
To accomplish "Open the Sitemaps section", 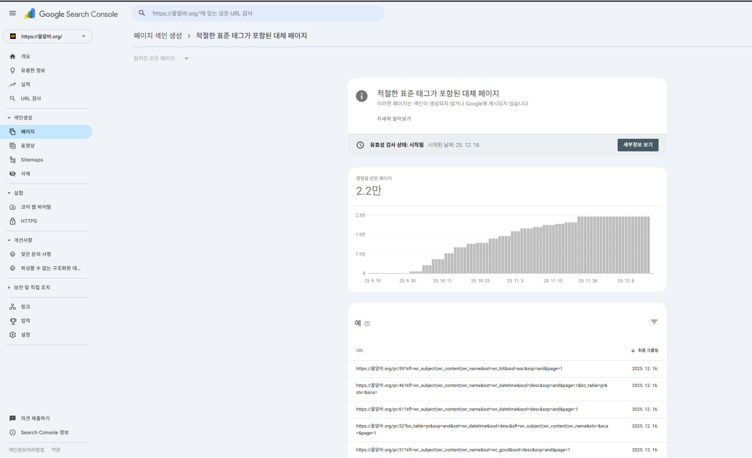I will [x=31, y=160].
